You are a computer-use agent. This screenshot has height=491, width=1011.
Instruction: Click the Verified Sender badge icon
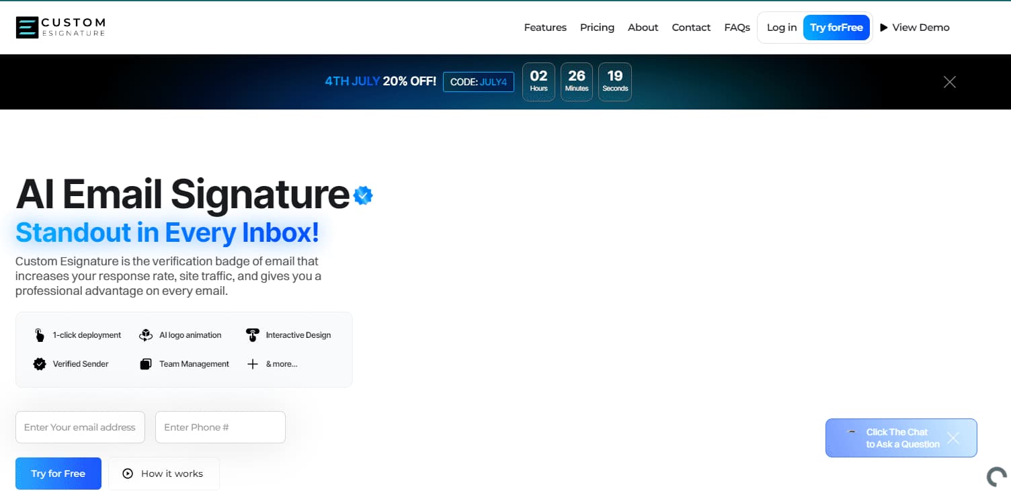point(40,364)
